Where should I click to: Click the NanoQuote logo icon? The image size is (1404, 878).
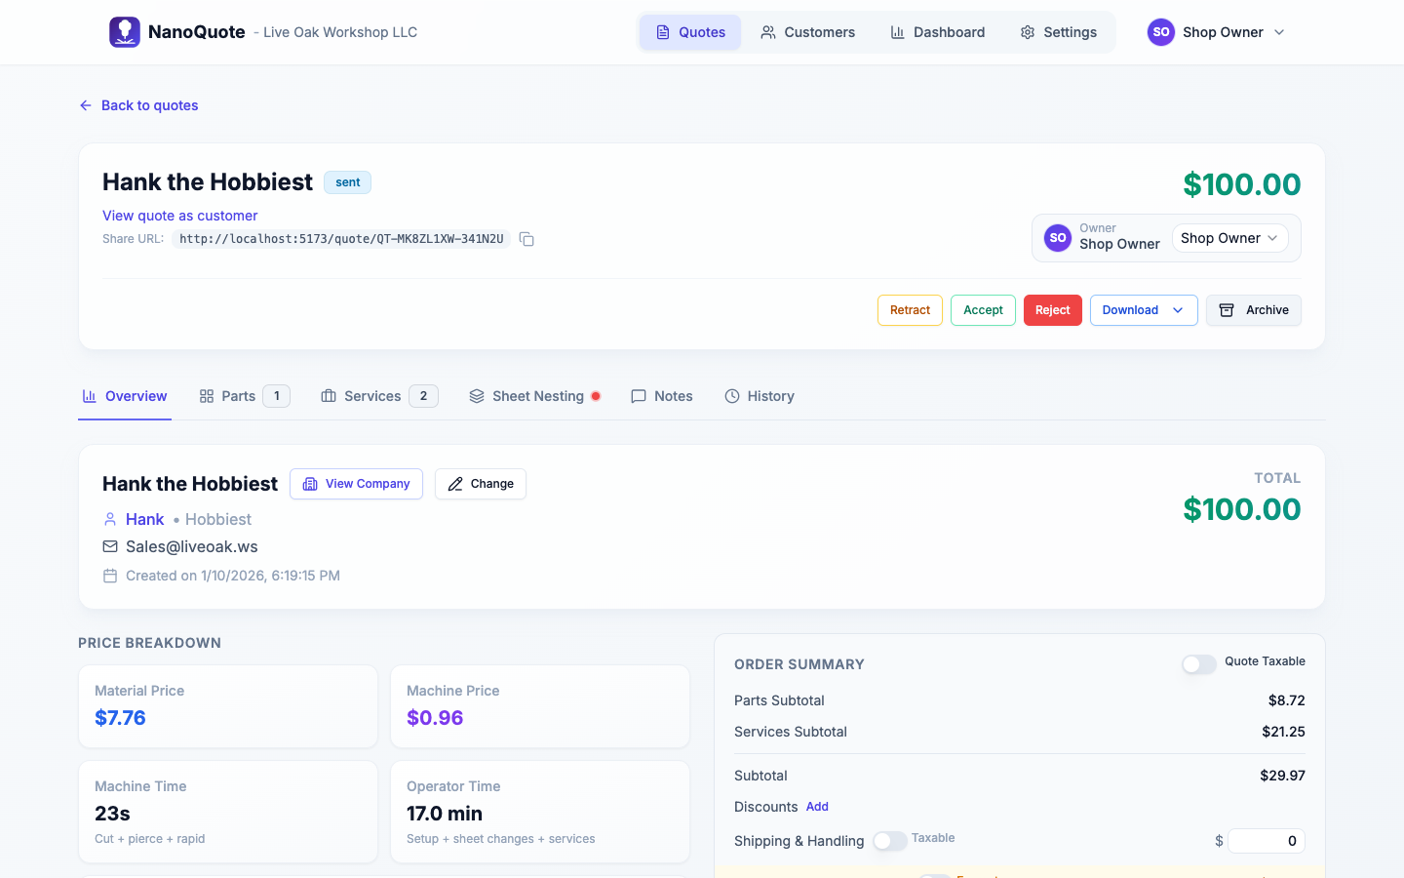click(125, 32)
